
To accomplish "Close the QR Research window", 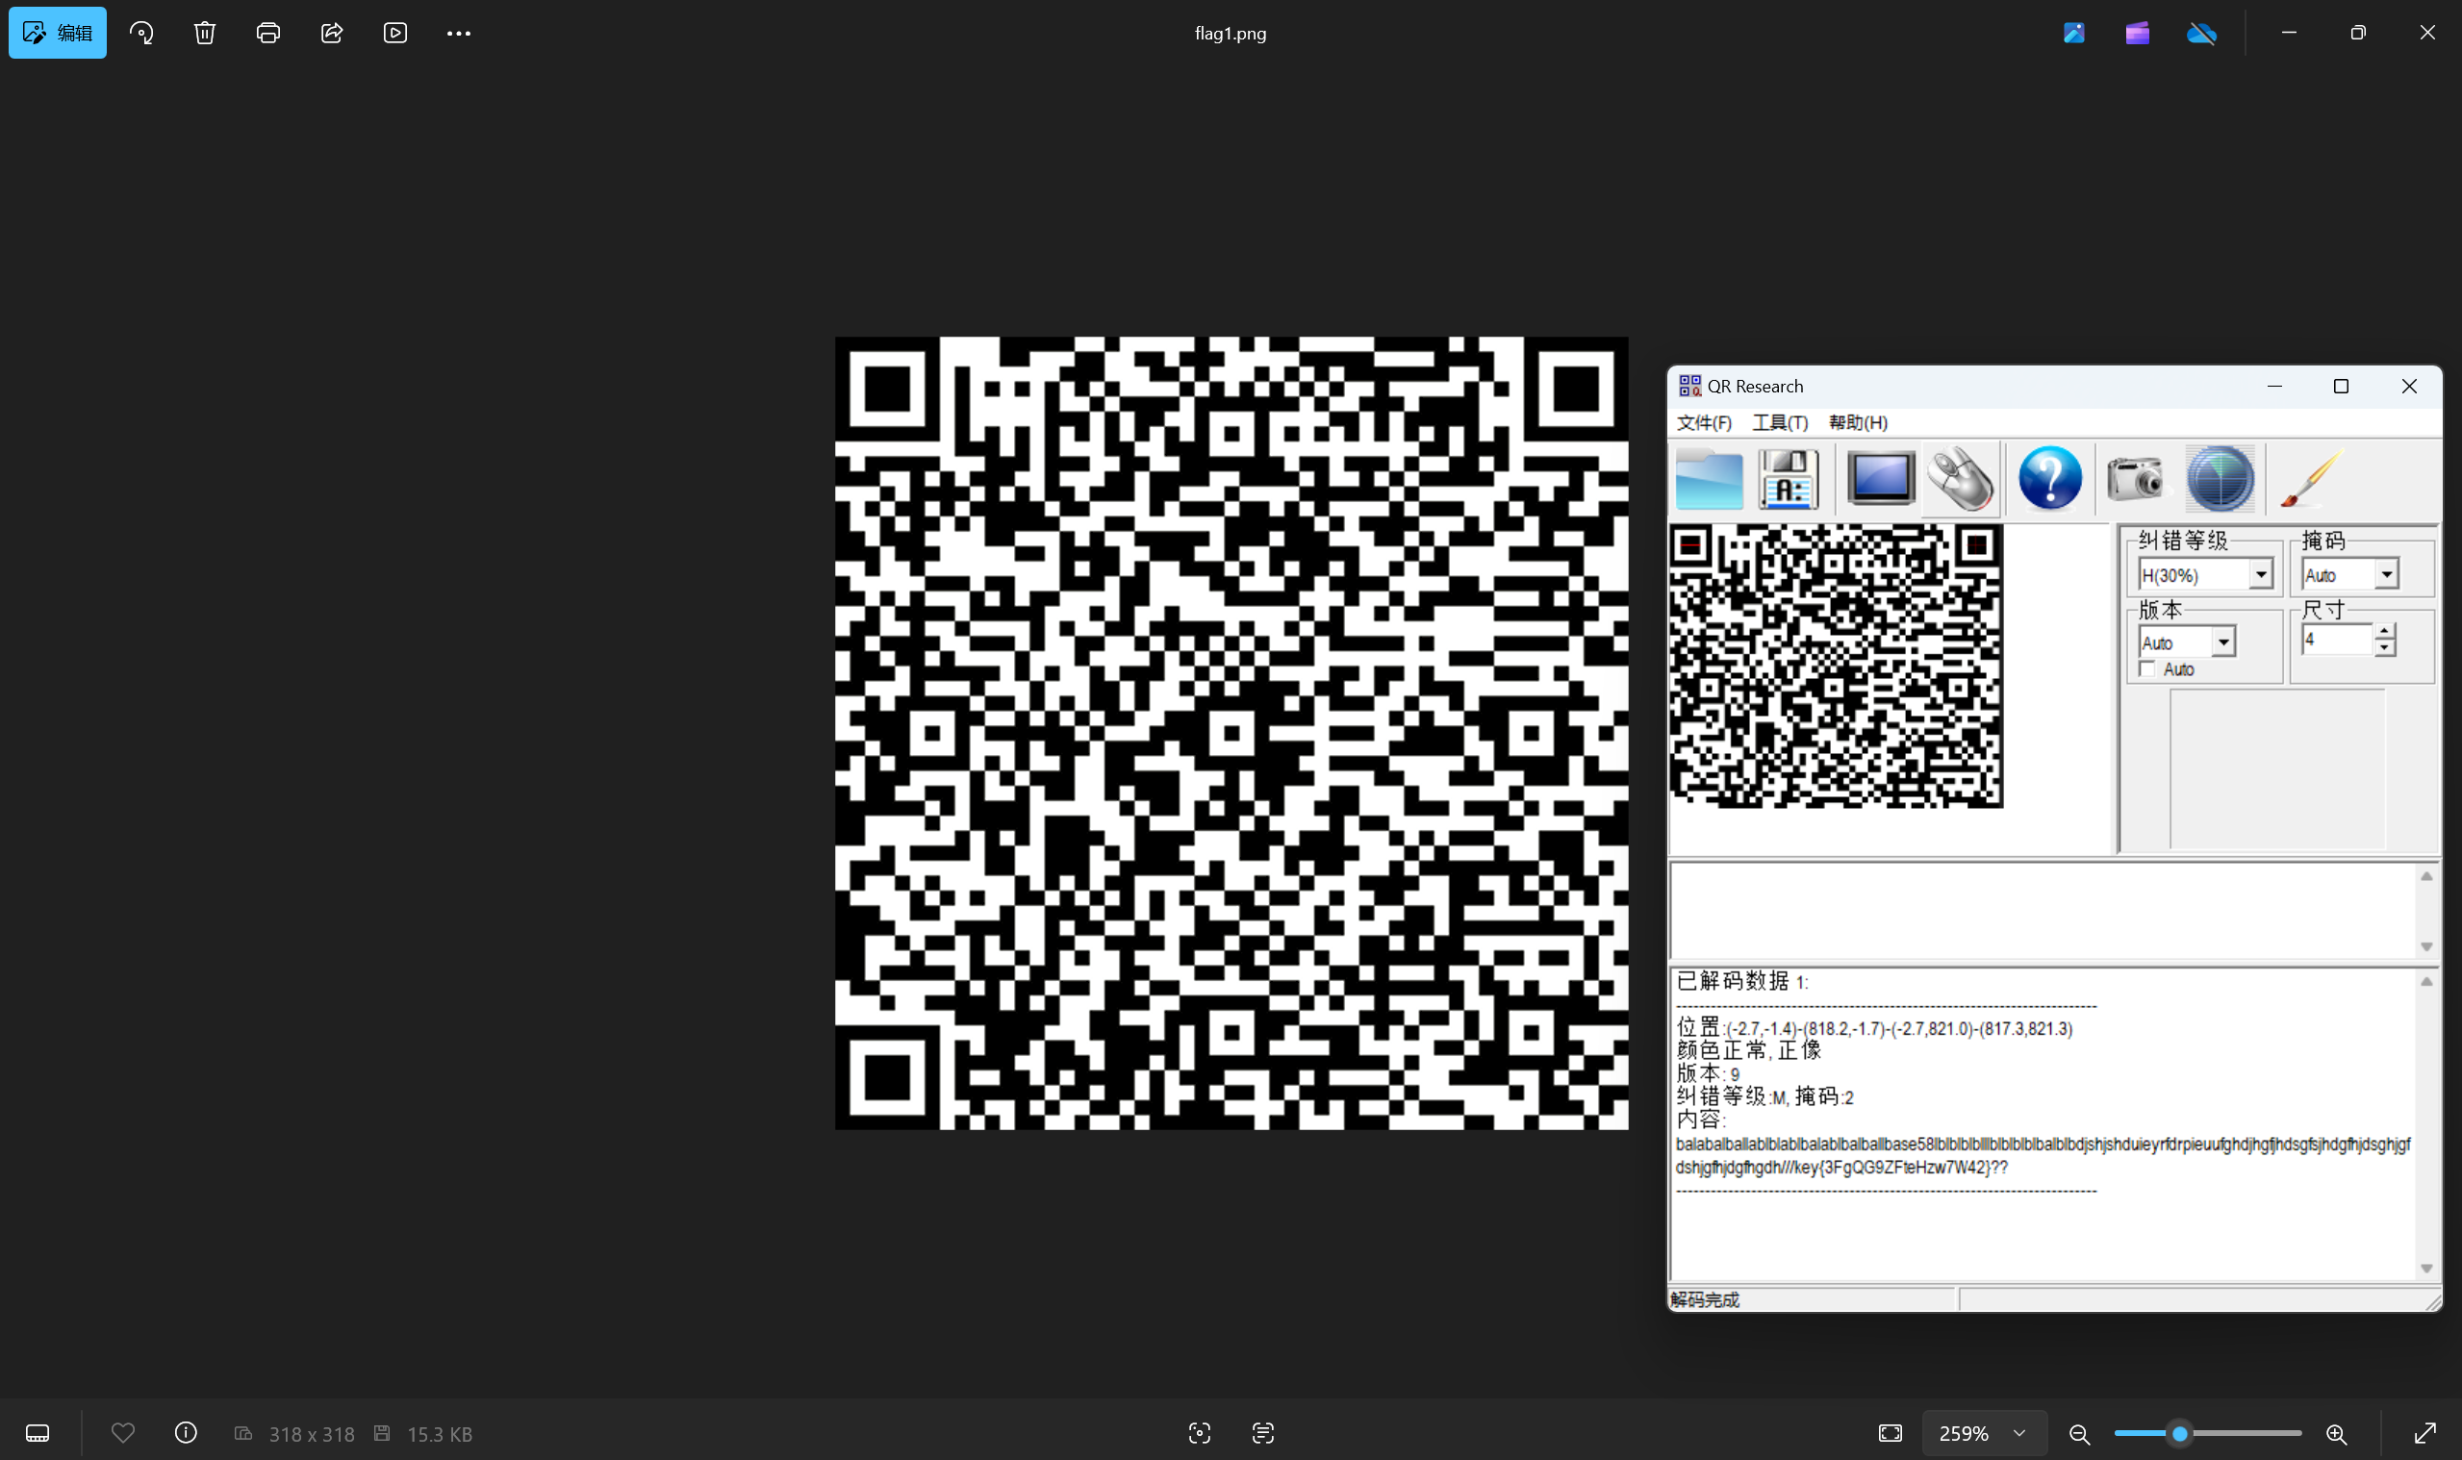I will click(2409, 387).
